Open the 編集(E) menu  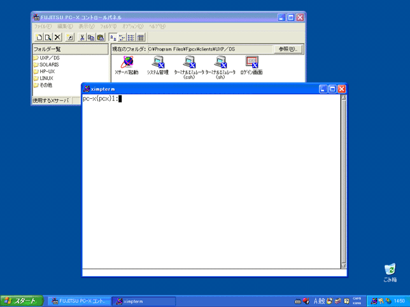(x=65, y=27)
